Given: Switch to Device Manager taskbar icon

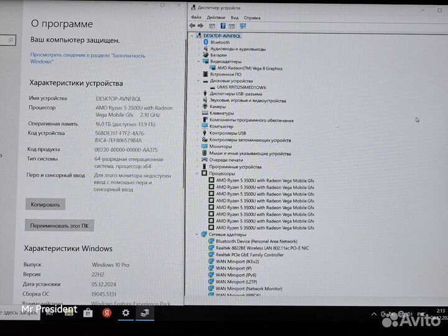Looking at the screenshot, I should click(x=145, y=313).
